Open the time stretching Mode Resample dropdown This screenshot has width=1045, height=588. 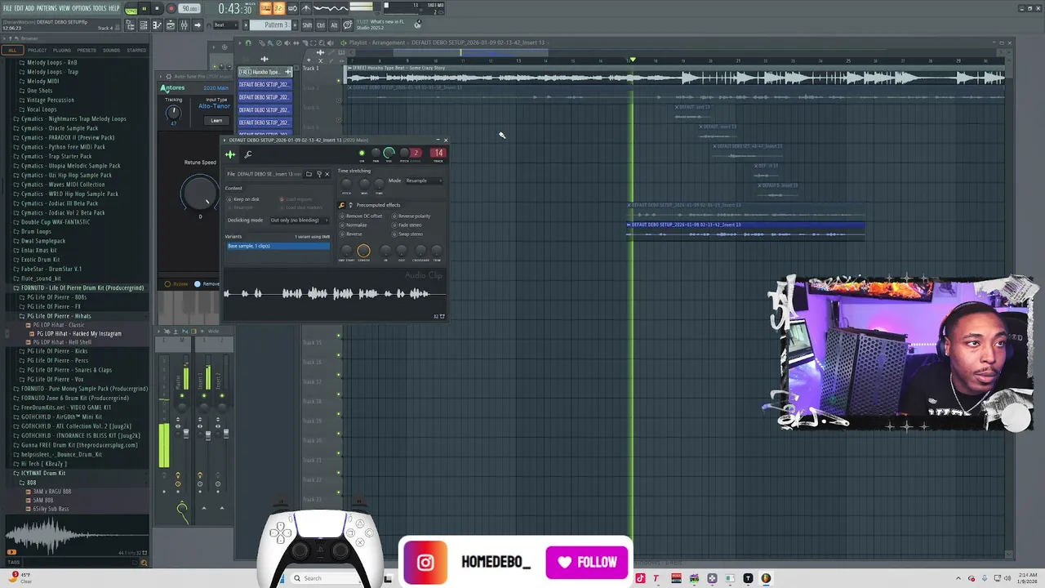[425, 180]
